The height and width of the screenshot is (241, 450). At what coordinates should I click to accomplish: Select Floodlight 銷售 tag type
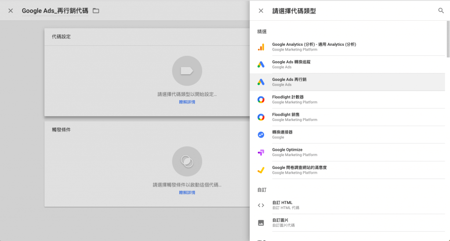347,117
